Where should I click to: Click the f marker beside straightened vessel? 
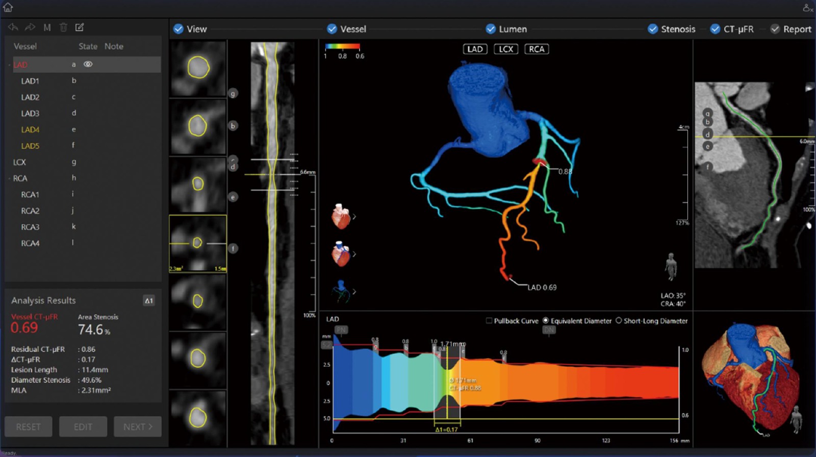coord(233,249)
